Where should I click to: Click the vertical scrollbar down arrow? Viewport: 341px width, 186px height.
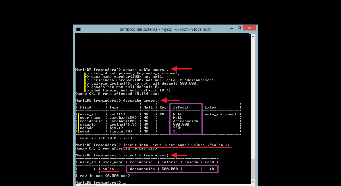tap(253, 181)
